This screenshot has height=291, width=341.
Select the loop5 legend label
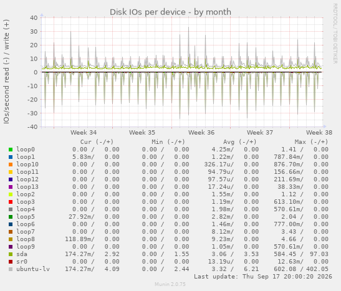click(26, 217)
